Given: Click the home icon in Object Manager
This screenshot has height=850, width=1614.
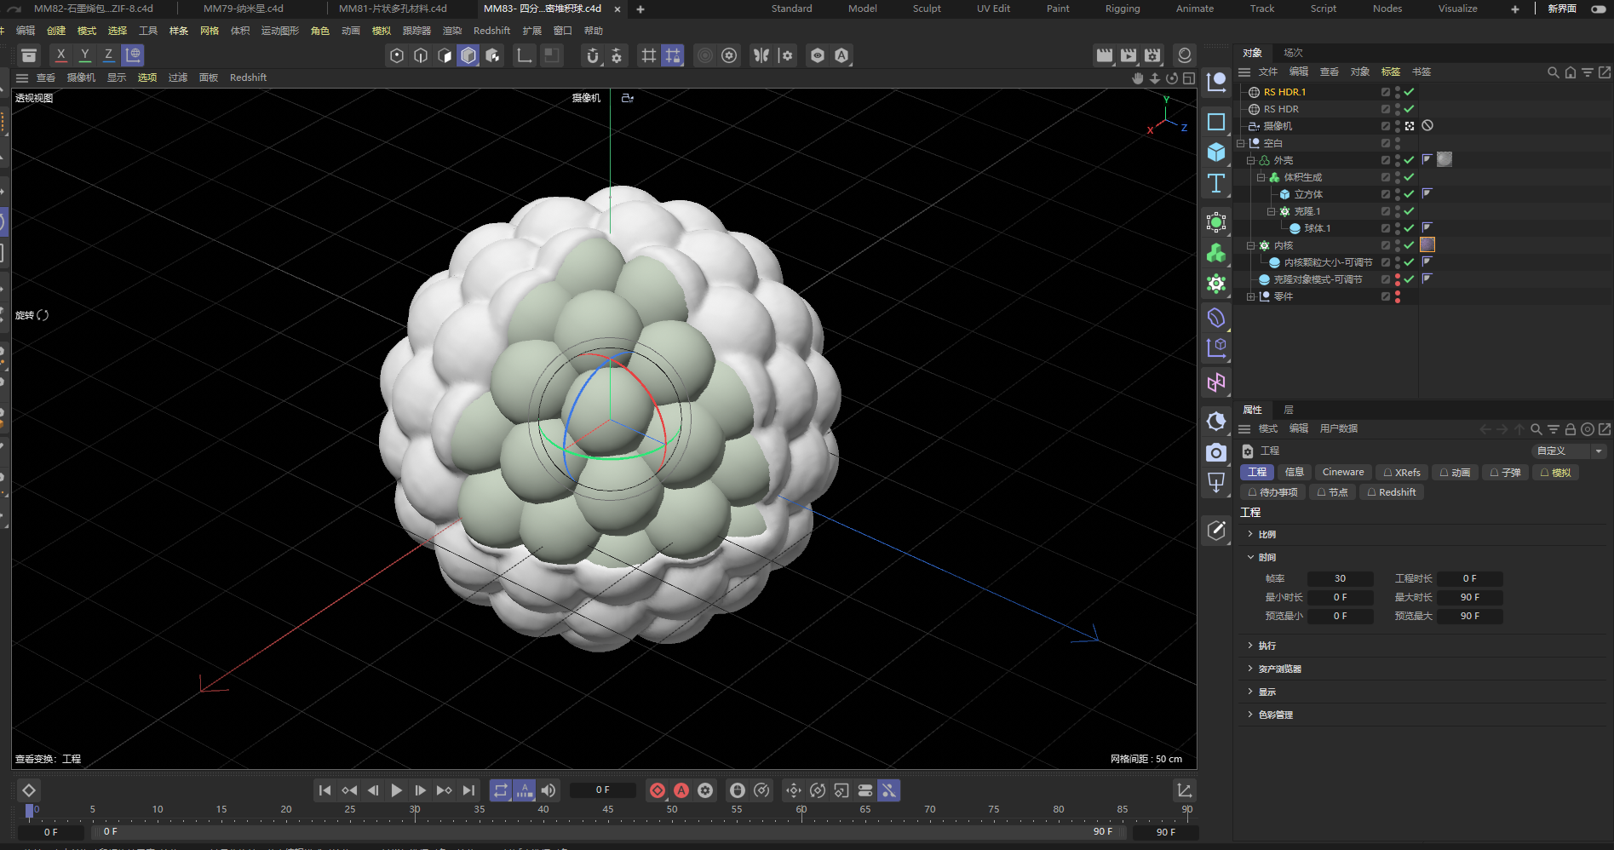Looking at the screenshot, I should [x=1571, y=72].
